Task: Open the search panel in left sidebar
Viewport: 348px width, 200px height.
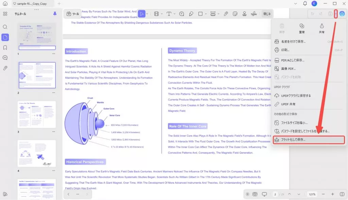Action: pyautogui.click(x=5, y=27)
